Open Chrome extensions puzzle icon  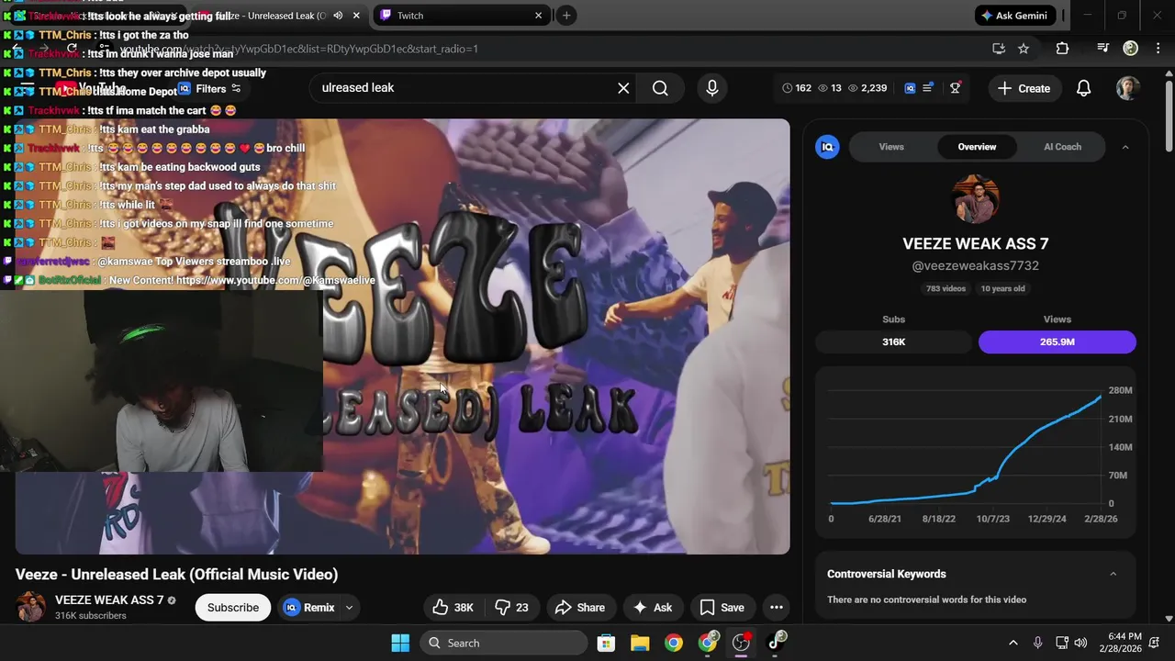(x=1063, y=49)
